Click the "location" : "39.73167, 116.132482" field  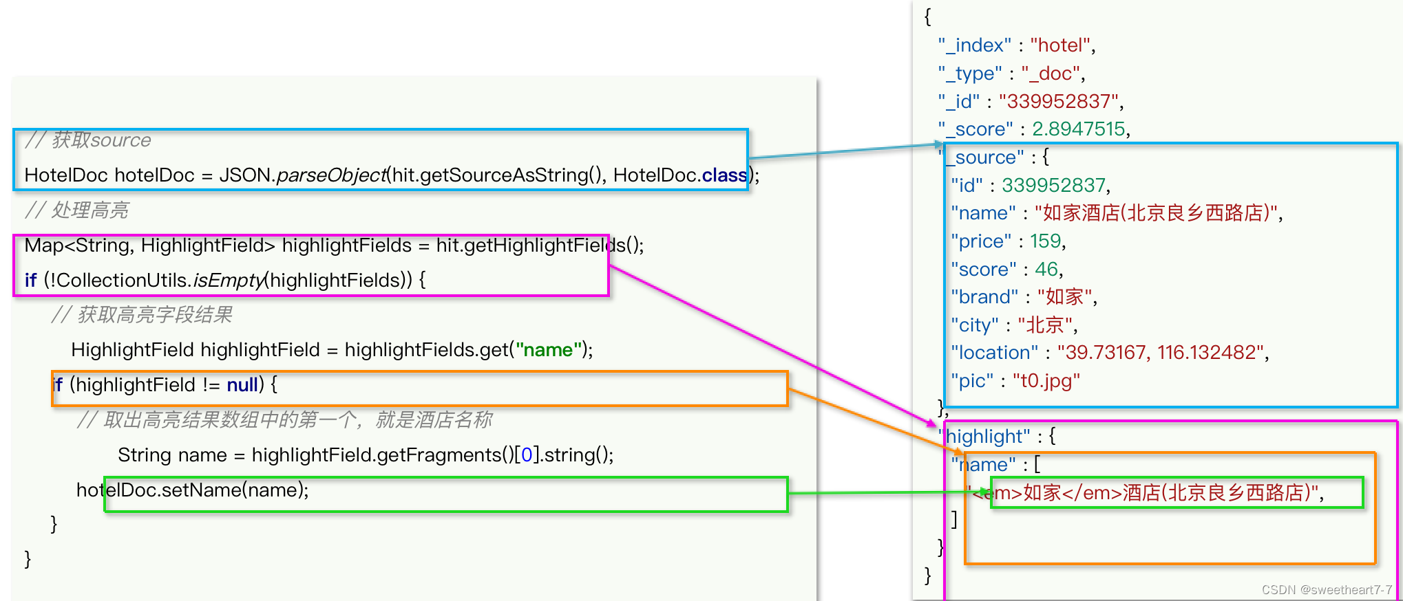click(x=1110, y=353)
